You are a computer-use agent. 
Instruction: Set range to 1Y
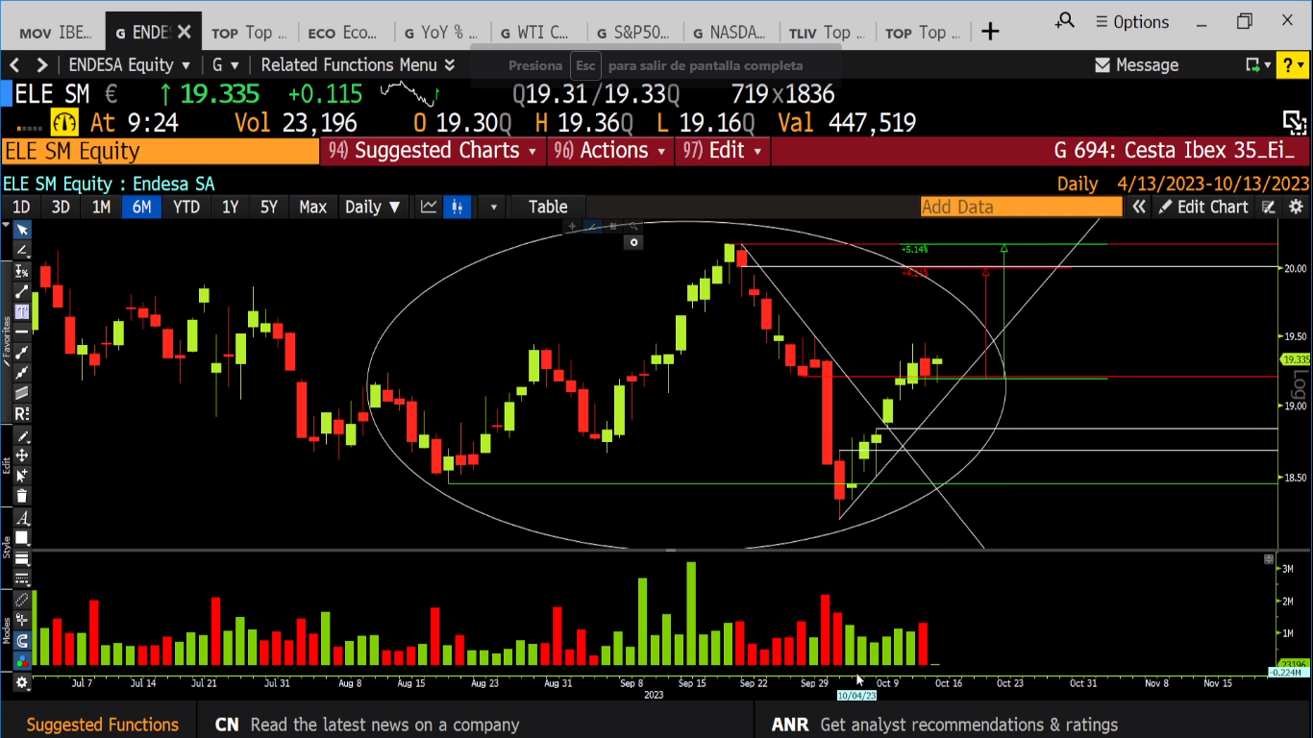(x=231, y=207)
